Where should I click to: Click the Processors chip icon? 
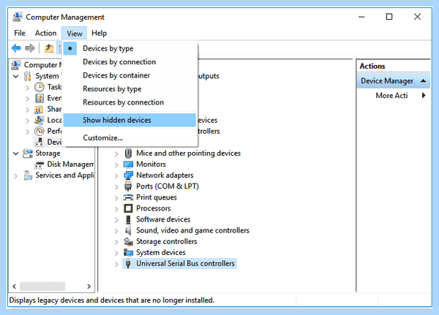point(128,208)
